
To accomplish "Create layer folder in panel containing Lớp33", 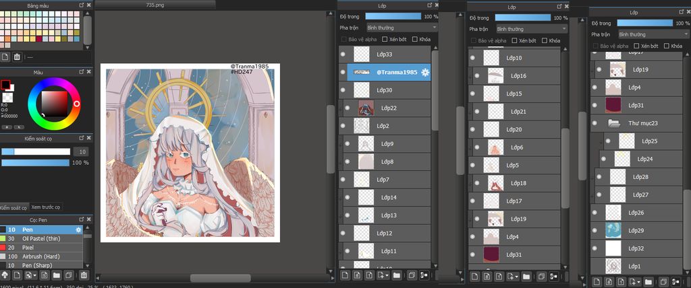I will tap(397, 275).
